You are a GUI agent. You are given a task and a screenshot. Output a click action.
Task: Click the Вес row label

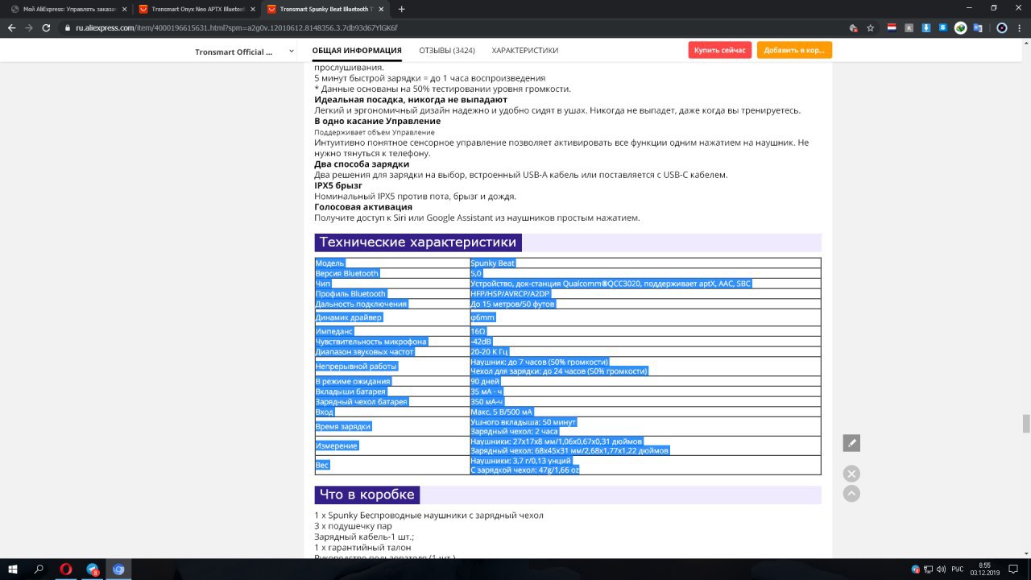point(322,465)
